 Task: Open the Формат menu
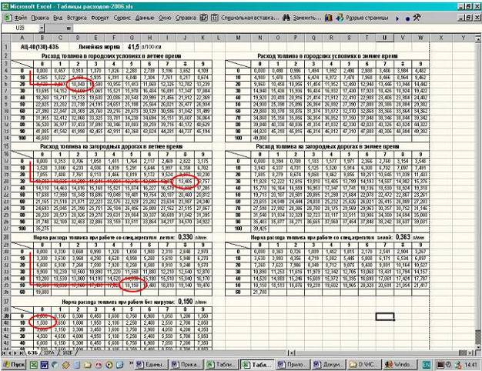coord(100,16)
